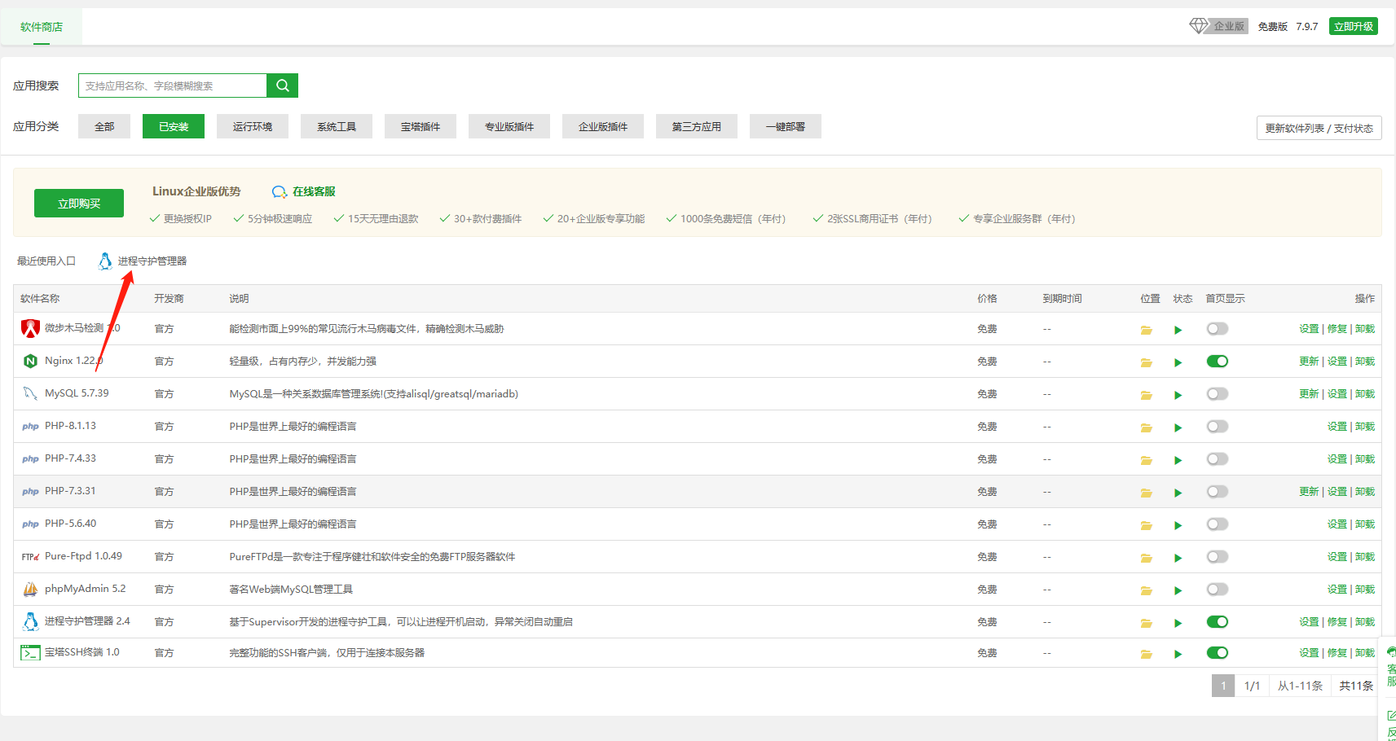1396x741 pixels.
Task: Click the play status icon for MySQL
Action: [x=1178, y=395]
